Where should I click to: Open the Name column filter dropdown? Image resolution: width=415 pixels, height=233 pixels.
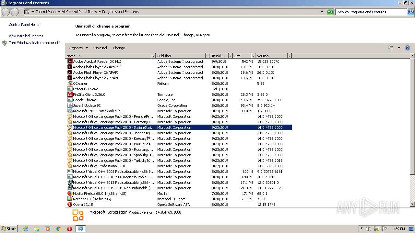click(153, 56)
